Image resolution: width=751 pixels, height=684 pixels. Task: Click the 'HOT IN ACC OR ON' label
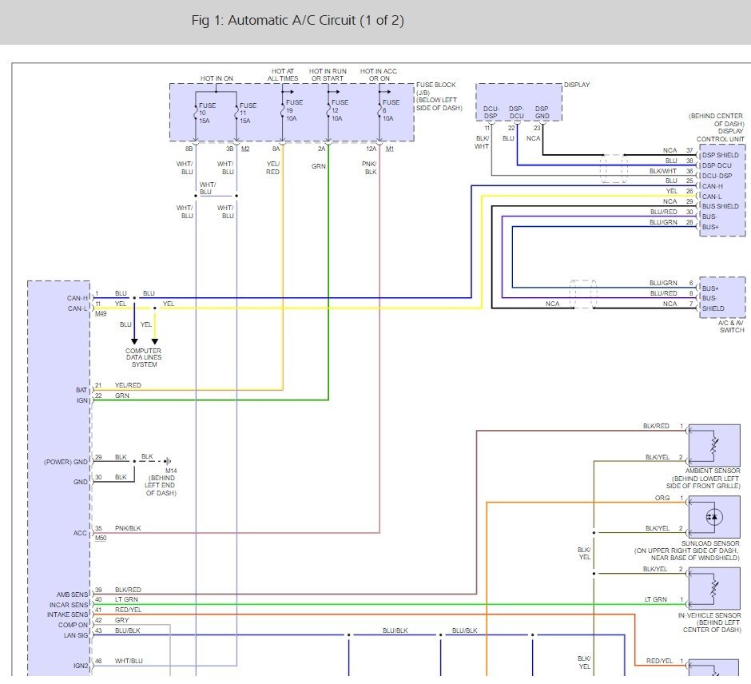click(x=379, y=75)
